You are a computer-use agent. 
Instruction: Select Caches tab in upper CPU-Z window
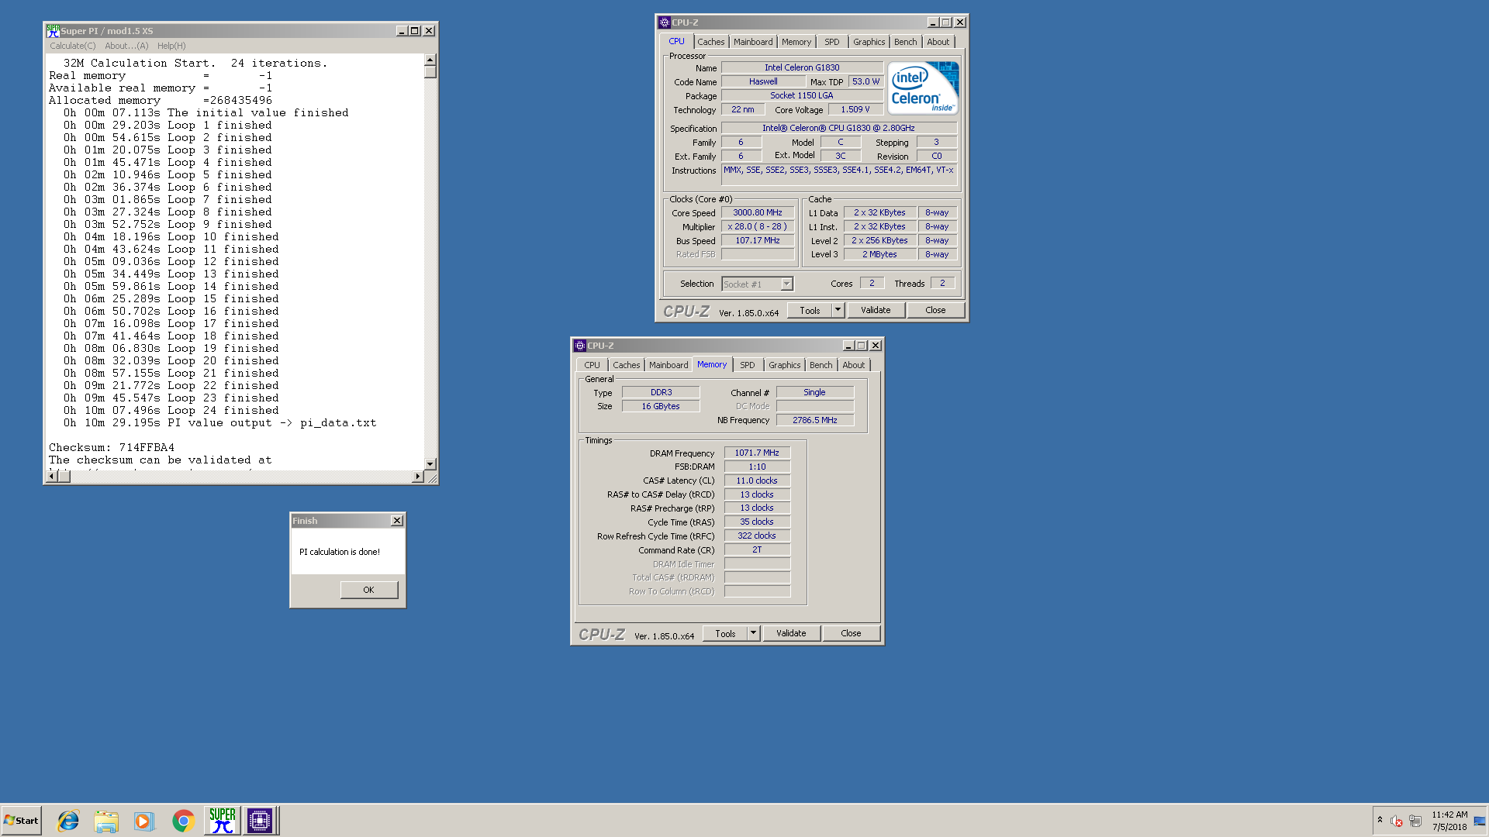point(710,42)
